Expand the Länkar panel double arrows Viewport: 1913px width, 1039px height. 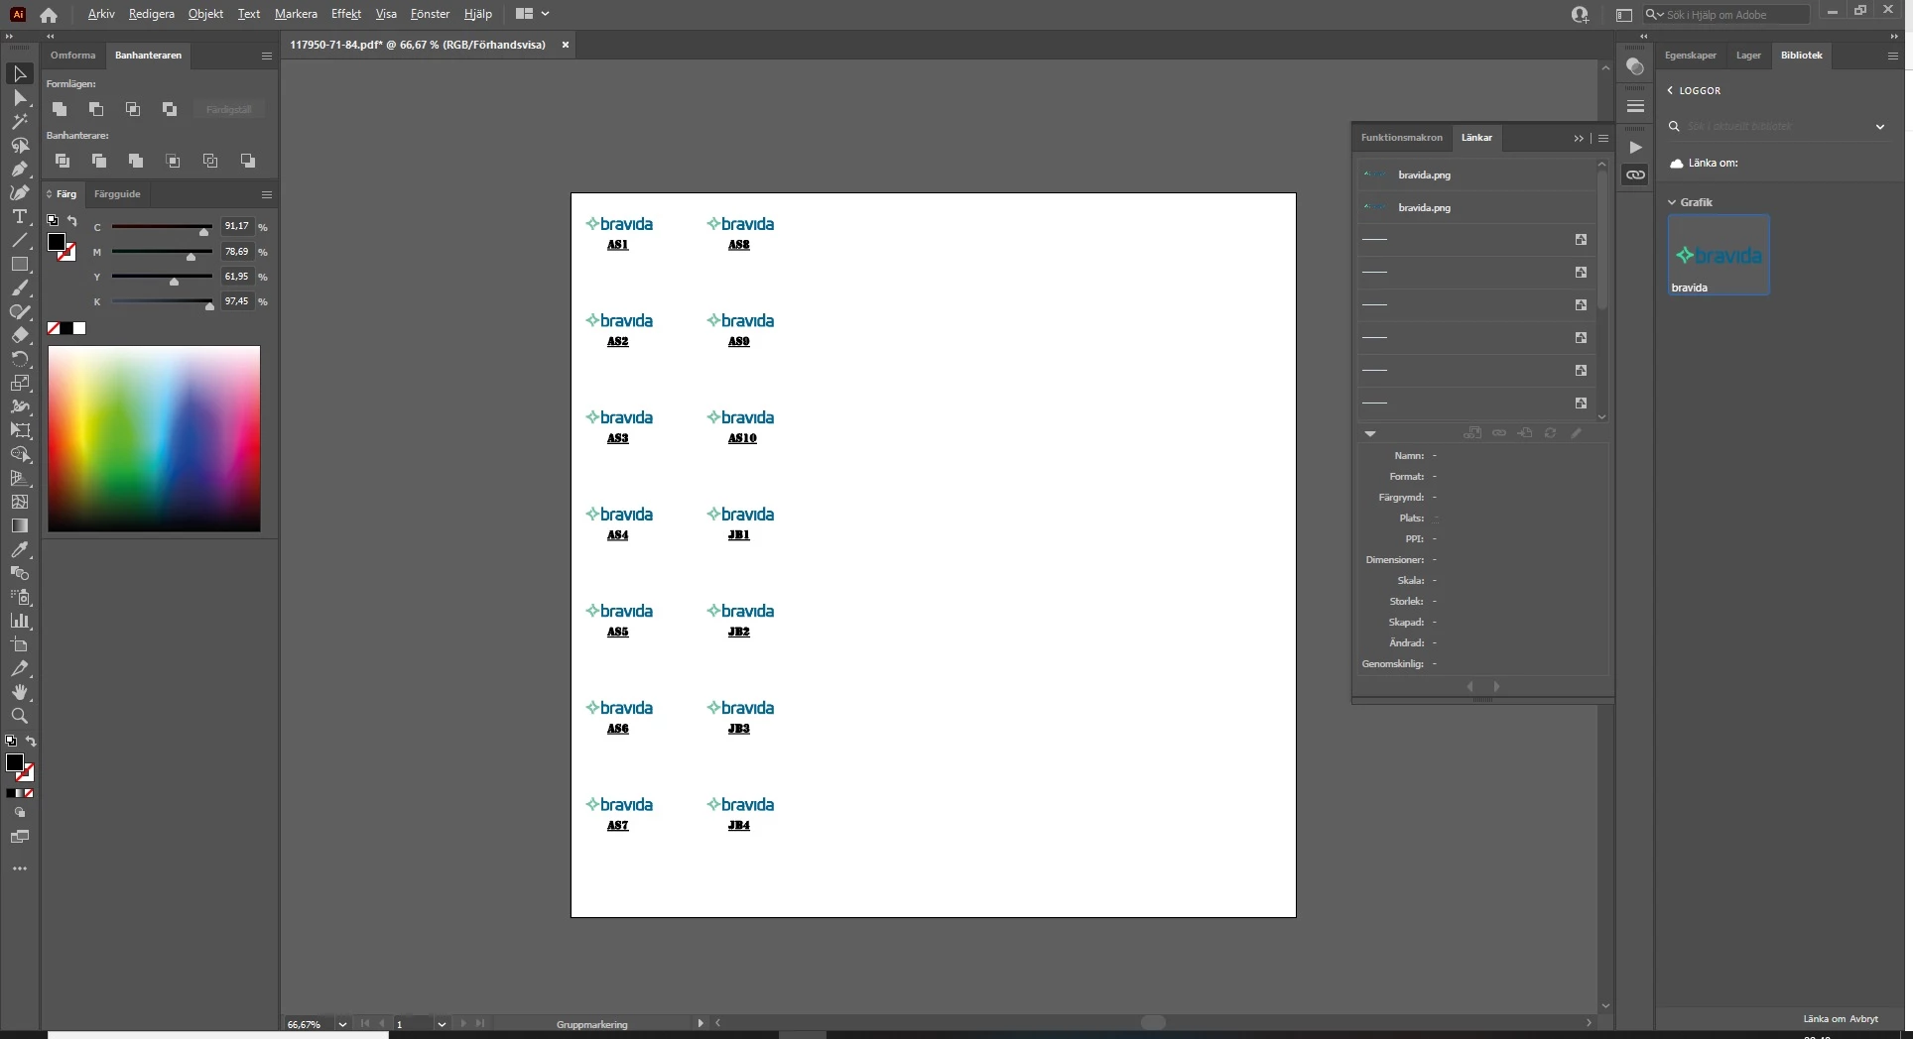pyautogui.click(x=1579, y=139)
